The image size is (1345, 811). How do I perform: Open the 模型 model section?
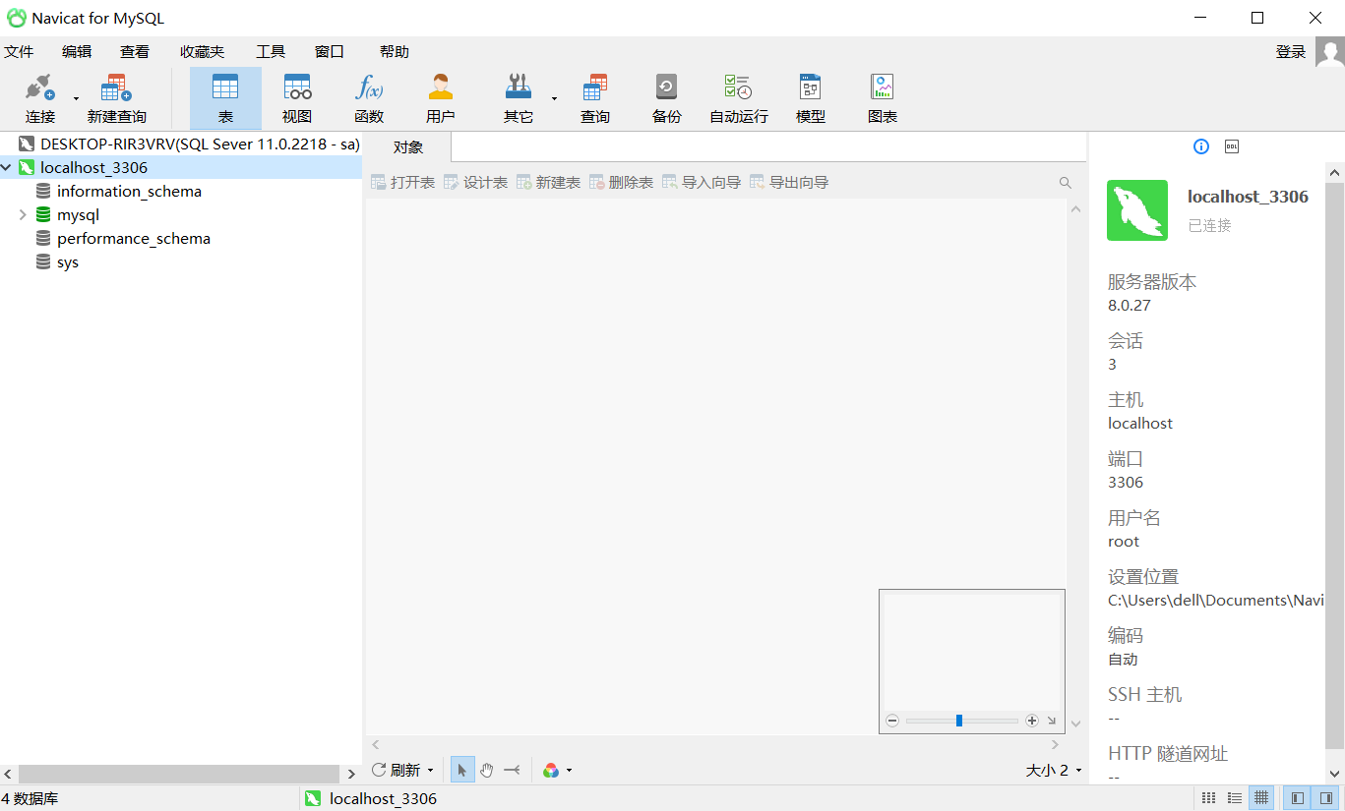coord(811,98)
